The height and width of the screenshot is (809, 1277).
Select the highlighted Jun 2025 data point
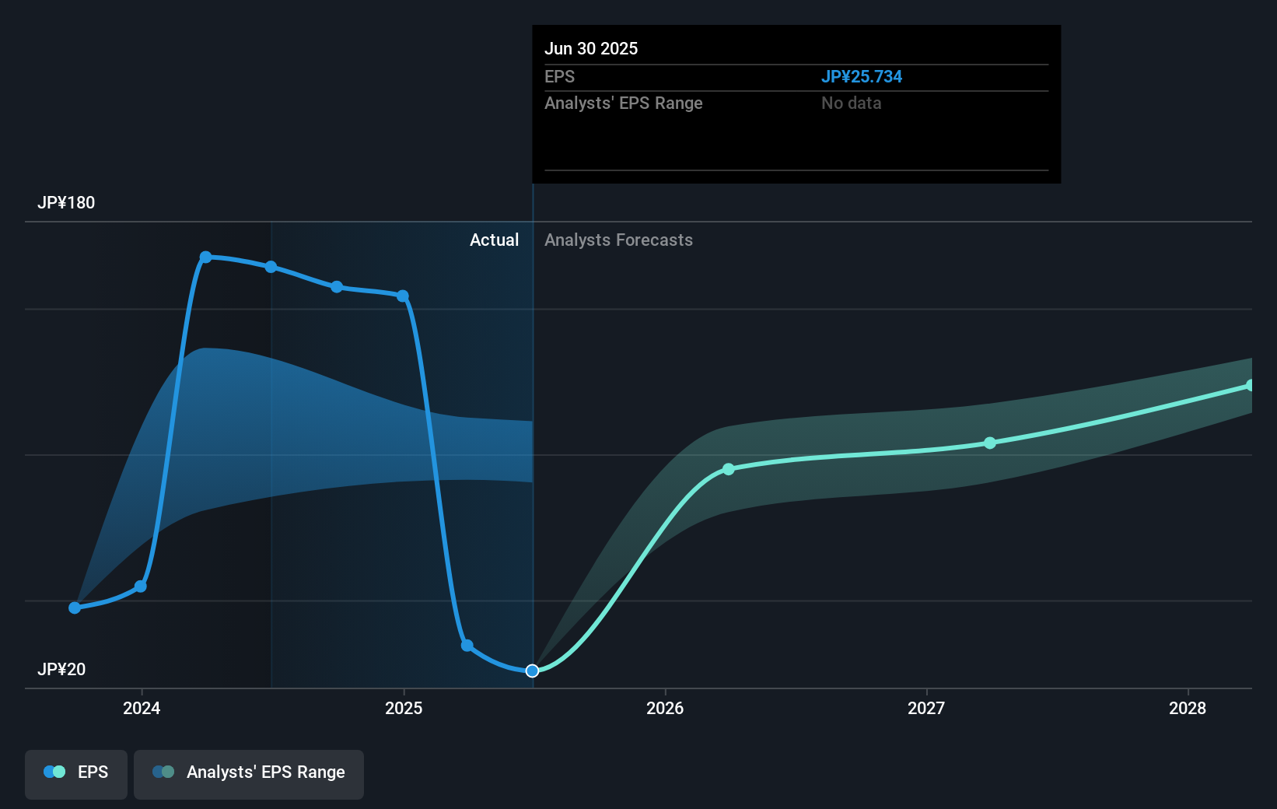(x=532, y=670)
